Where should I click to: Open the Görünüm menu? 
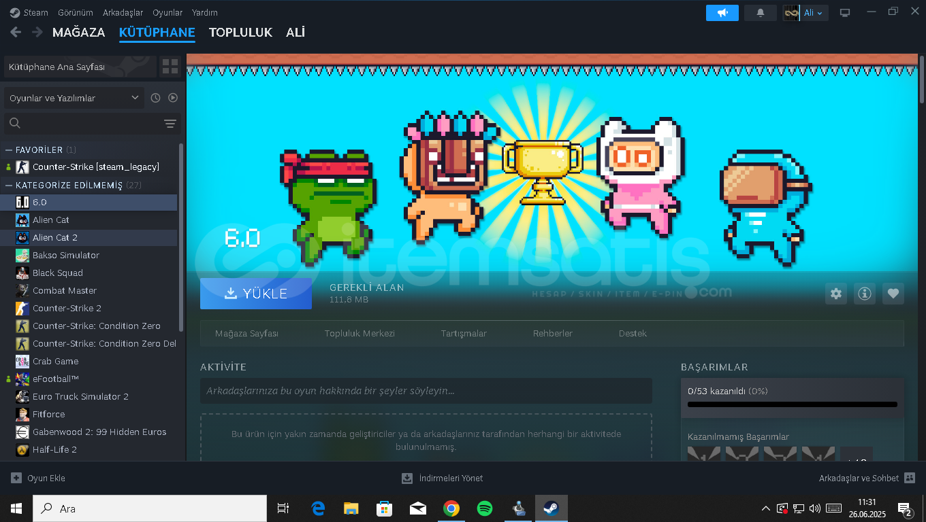tap(75, 12)
